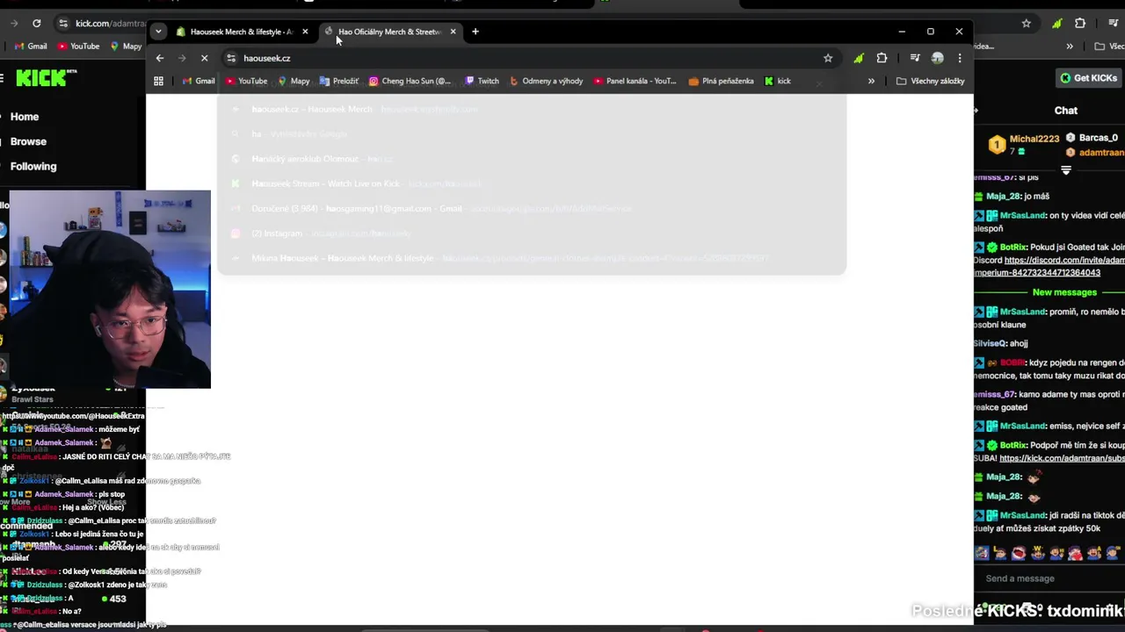Open the Twitch bookmark

tap(482, 81)
